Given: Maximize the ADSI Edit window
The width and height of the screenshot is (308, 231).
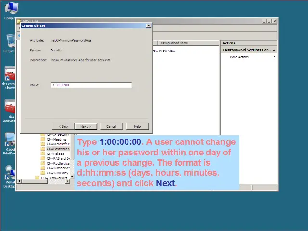Looking at the screenshot, I should pyautogui.click(x=269, y=21).
